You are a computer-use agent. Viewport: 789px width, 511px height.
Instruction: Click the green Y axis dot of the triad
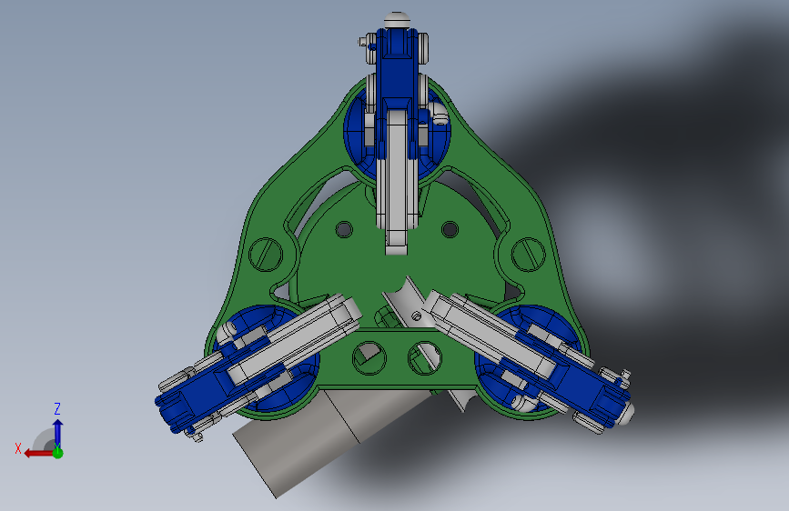click(x=58, y=453)
